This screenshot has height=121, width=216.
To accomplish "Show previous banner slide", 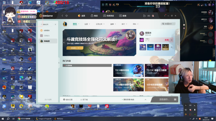I will point(64,43).
